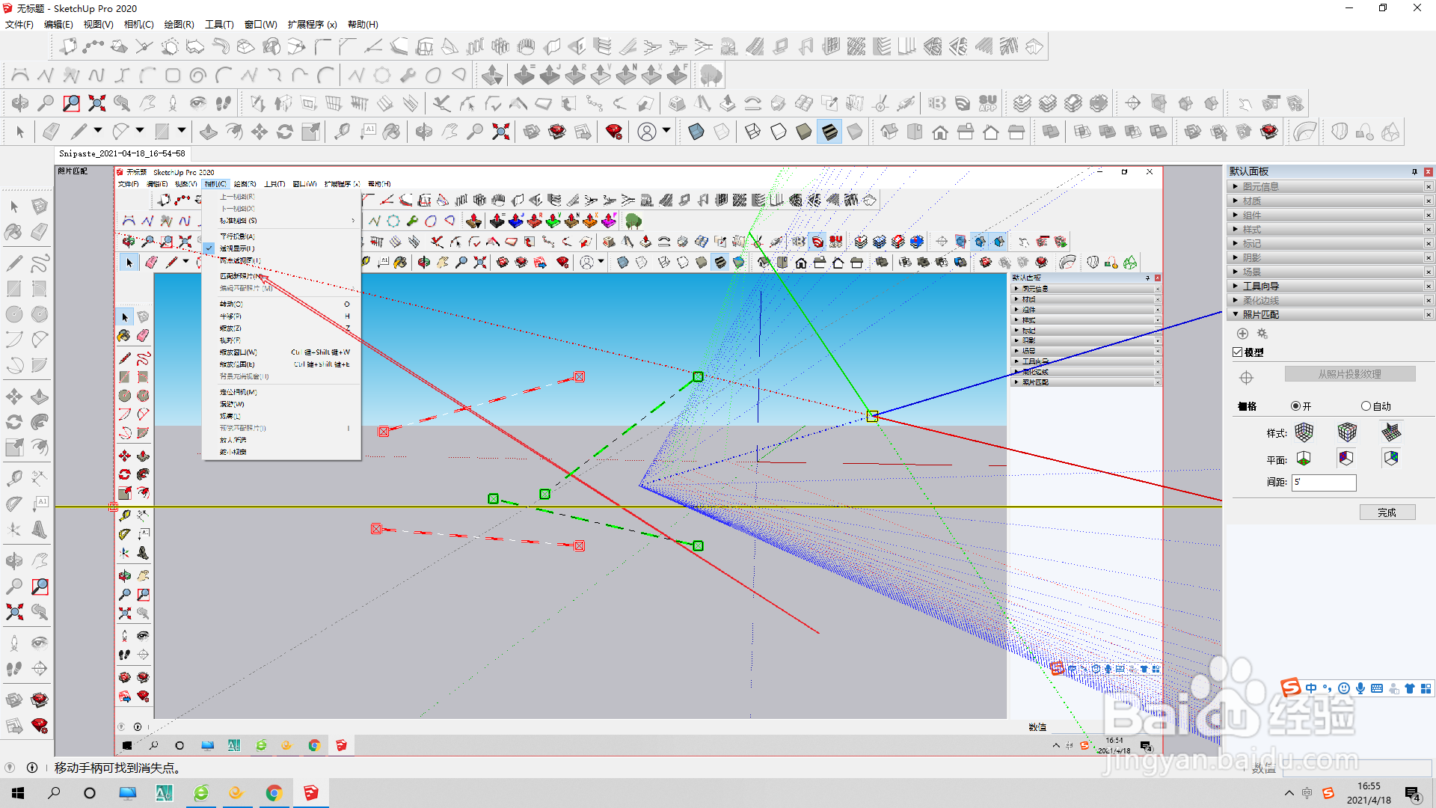Open Windows Start menu
Screen dimensions: 1436x808
[x=18, y=793]
